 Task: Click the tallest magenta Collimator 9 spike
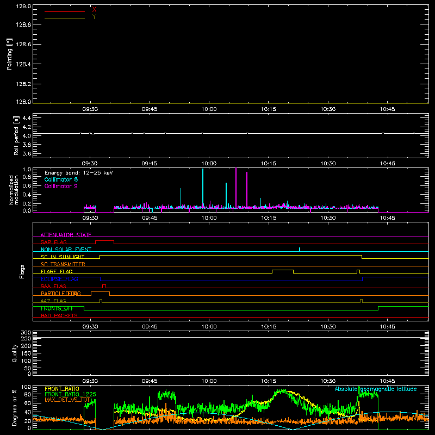click(x=236, y=188)
